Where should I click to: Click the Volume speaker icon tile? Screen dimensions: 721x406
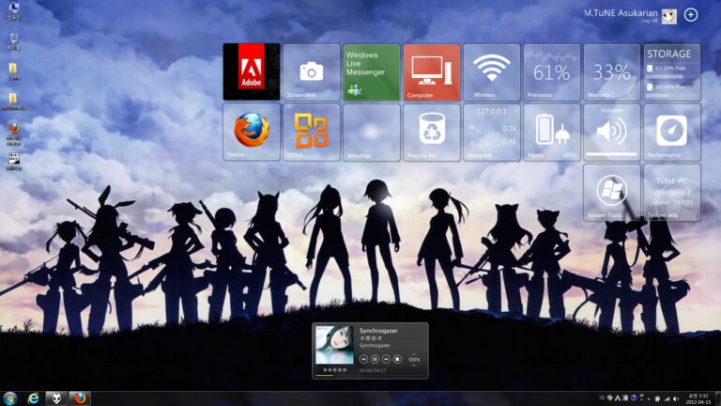[611, 132]
